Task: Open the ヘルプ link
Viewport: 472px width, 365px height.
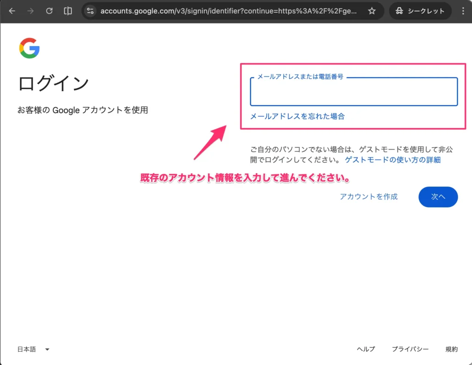Action: click(366, 349)
